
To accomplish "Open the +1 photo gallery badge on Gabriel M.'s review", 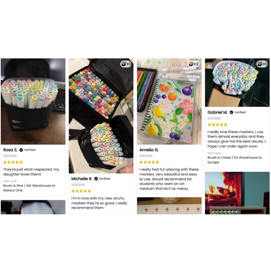I will click(262, 64).
